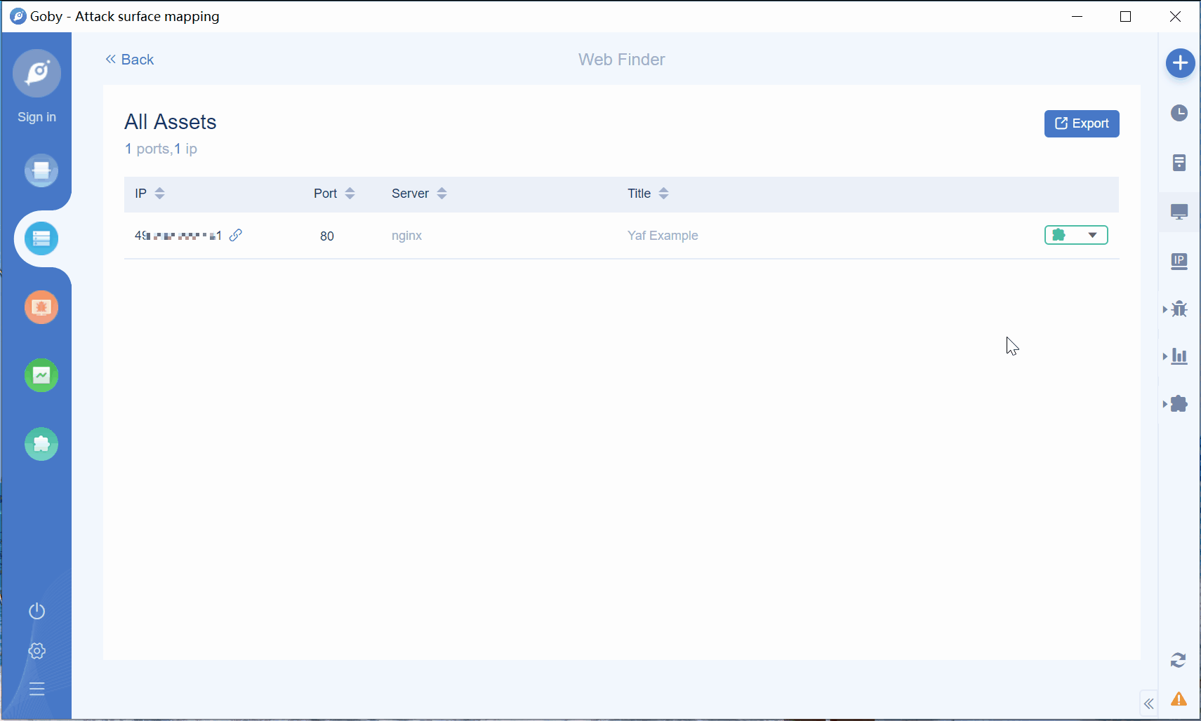Screen dimensions: 1201x721
Task: Open the settings gear icon
Action: 37,651
